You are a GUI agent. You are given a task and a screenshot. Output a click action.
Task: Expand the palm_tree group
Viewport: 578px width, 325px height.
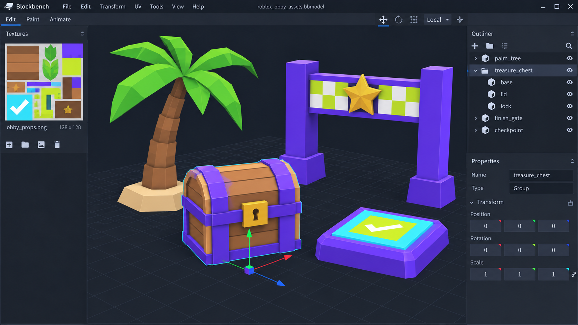(476, 58)
